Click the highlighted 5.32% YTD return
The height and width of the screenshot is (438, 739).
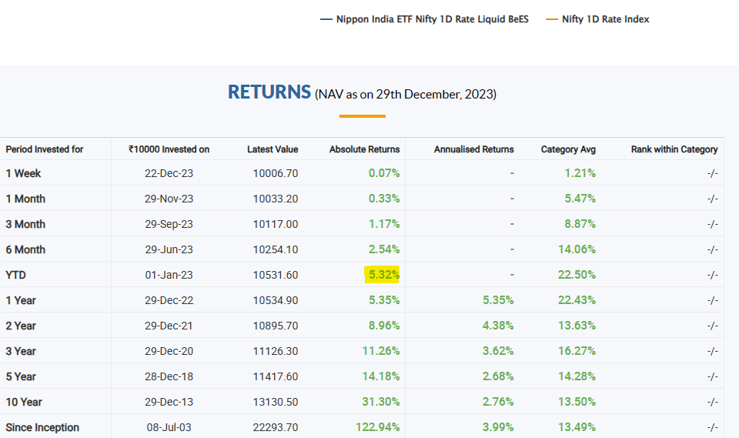coord(383,275)
